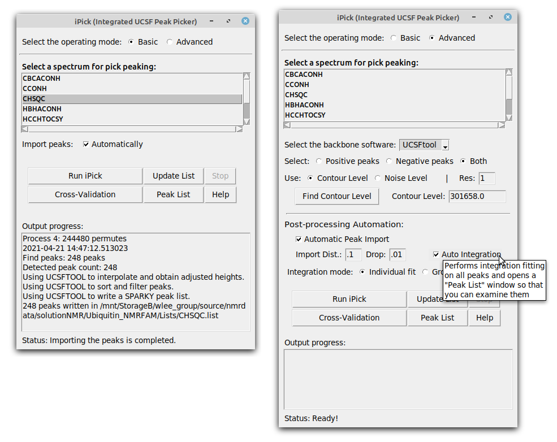Open Help in left window

point(221,194)
